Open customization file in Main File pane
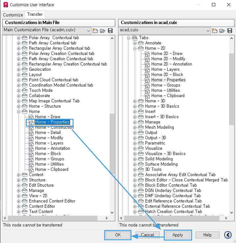This screenshot has width=236, height=243. pyautogui.click(x=103, y=31)
